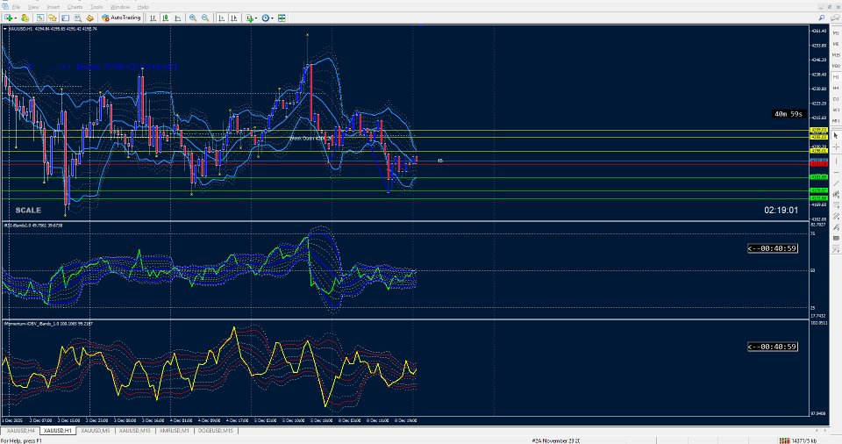The height and width of the screenshot is (444, 842).
Task: Open the Charts menu
Action: click(x=75, y=7)
